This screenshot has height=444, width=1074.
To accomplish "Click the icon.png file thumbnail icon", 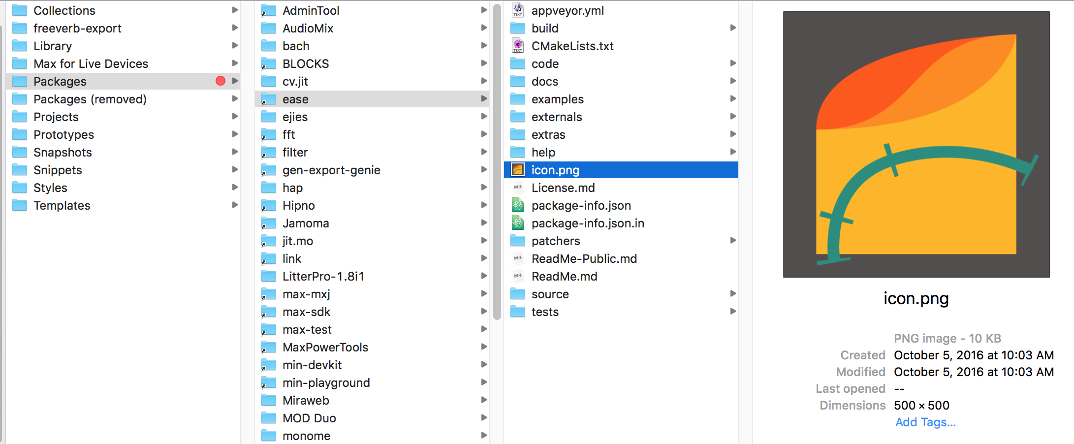I will (x=518, y=169).
